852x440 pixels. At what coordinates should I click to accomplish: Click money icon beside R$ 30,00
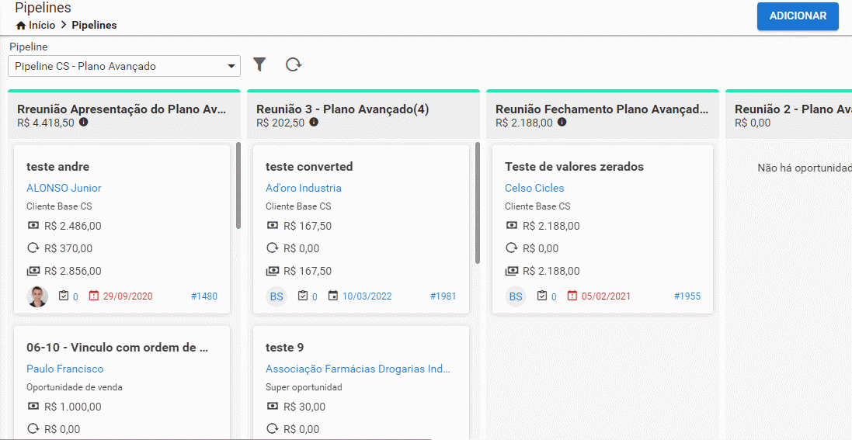(x=273, y=407)
